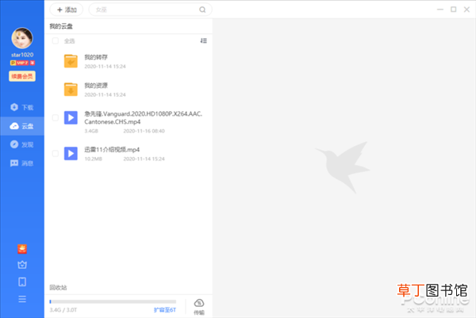Maximize the Xunlei window

[x=454, y=10]
